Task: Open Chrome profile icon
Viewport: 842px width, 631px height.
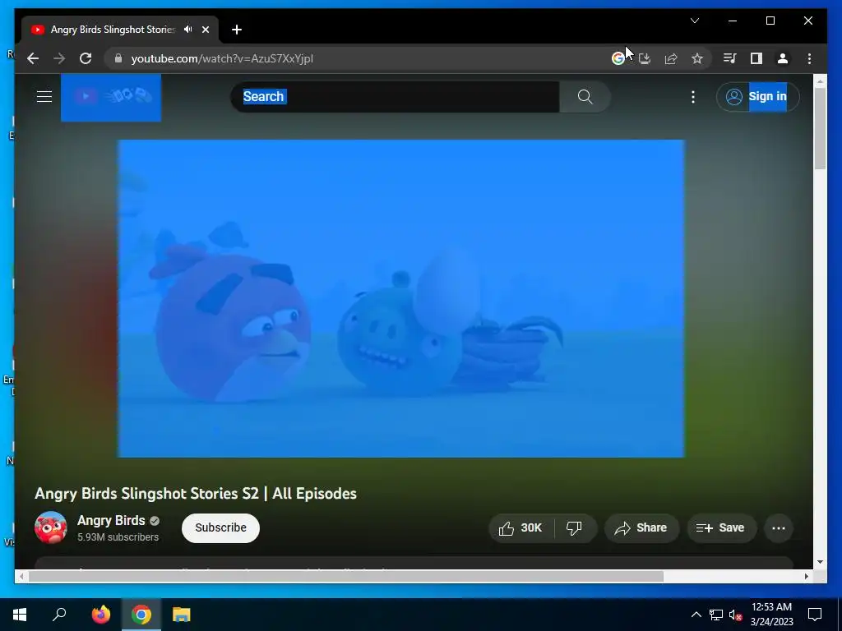Action: pos(783,58)
